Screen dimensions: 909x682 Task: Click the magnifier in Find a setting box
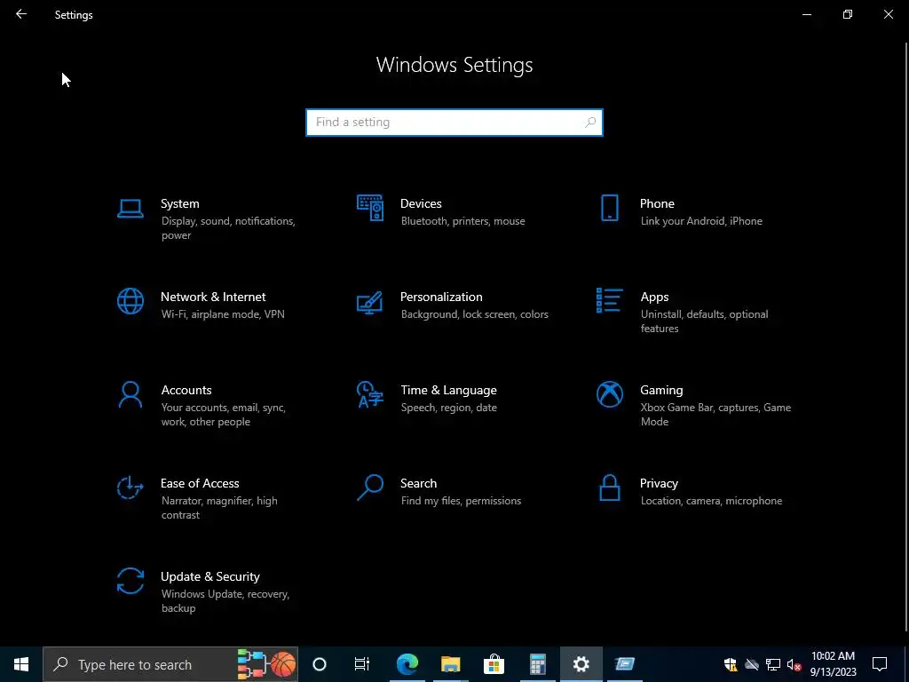(x=590, y=123)
